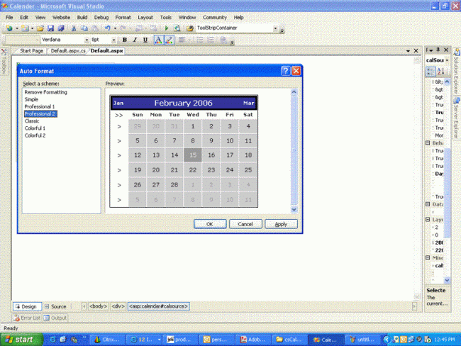The height and width of the screenshot is (346, 461).
Task: Open the Toolbox side panel
Action: click(x=4, y=63)
